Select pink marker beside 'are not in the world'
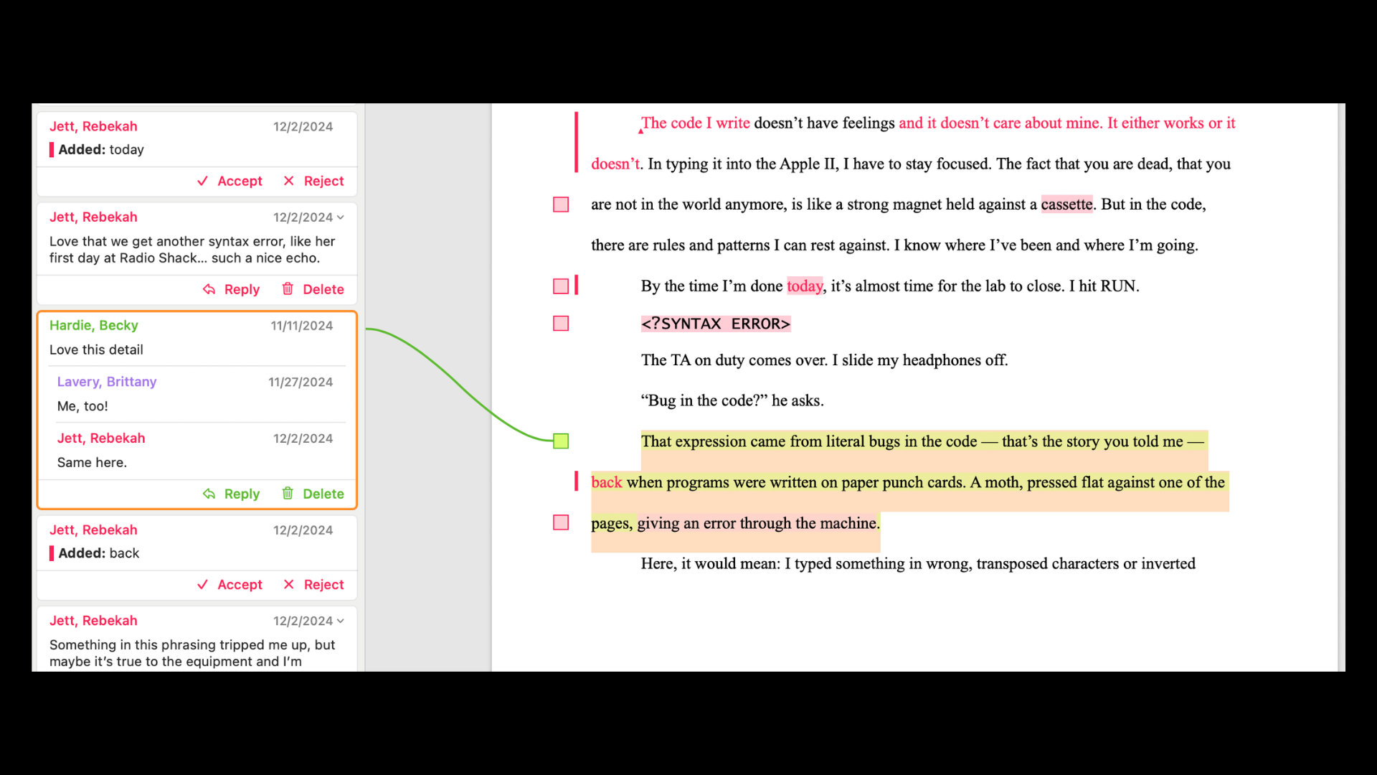 561,205
